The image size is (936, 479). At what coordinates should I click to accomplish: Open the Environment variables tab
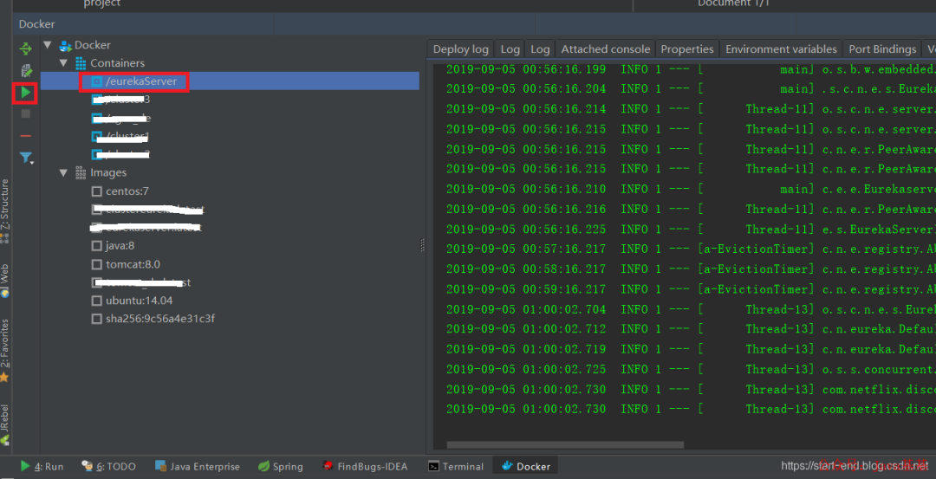point(781,49)
